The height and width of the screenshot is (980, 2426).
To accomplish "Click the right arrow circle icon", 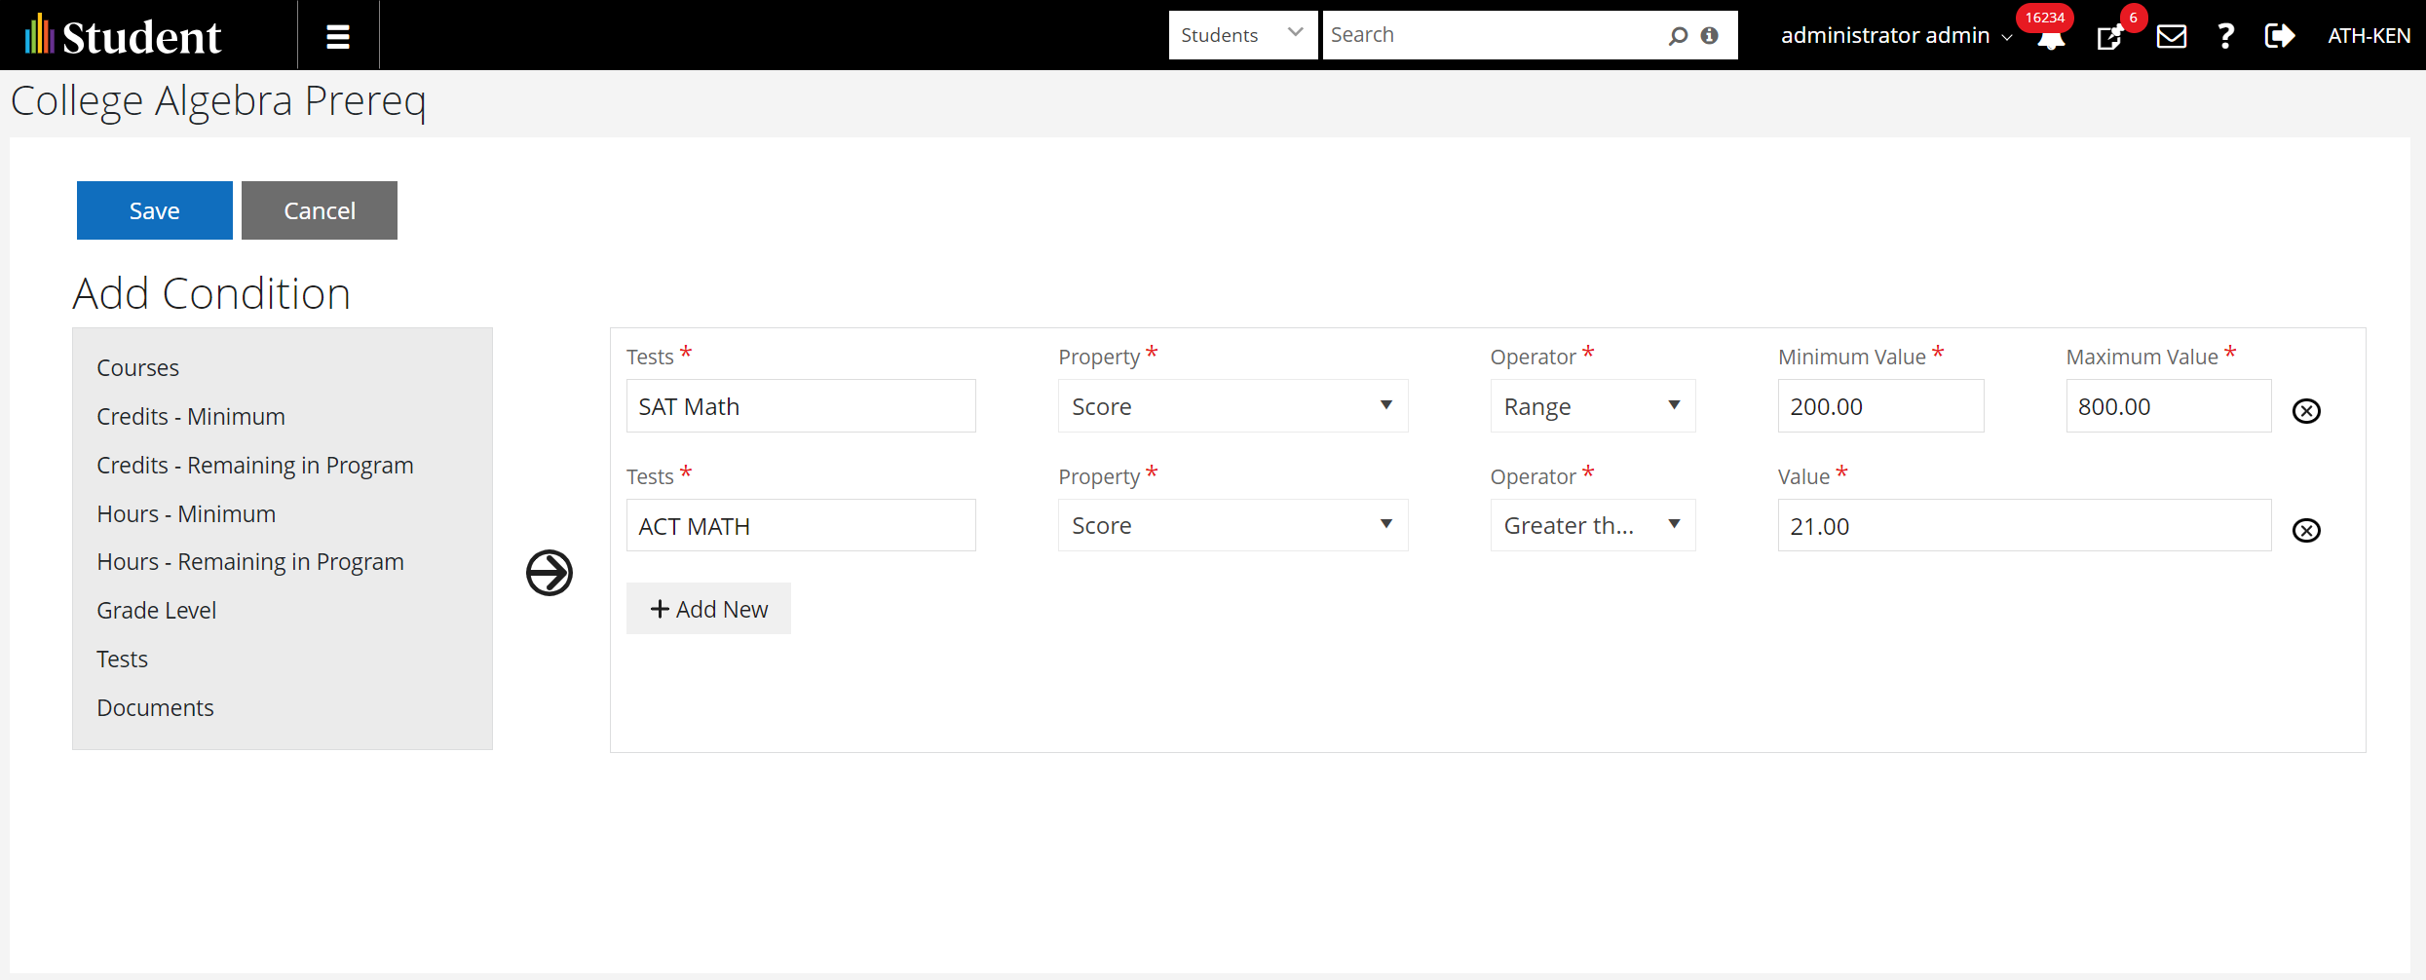I will coord(550,573).
